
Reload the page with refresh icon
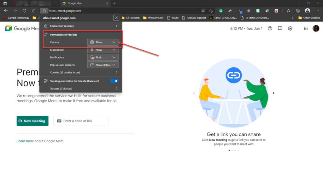[24, 11]
